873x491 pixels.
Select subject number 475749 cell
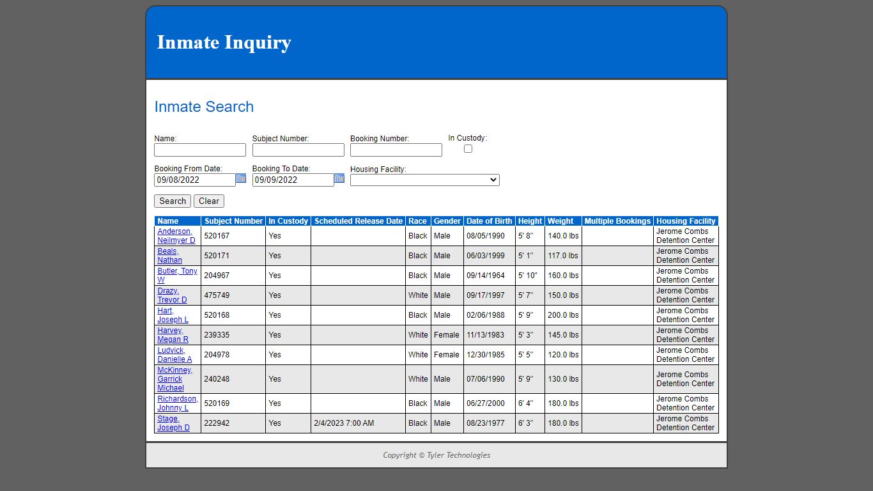(x=233, y=295)
